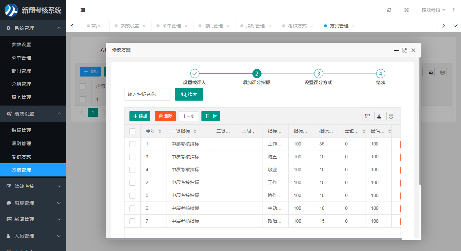Check the select-all checkbox in table header
Screen dimensions: 461x251
[x=132, y=131]
